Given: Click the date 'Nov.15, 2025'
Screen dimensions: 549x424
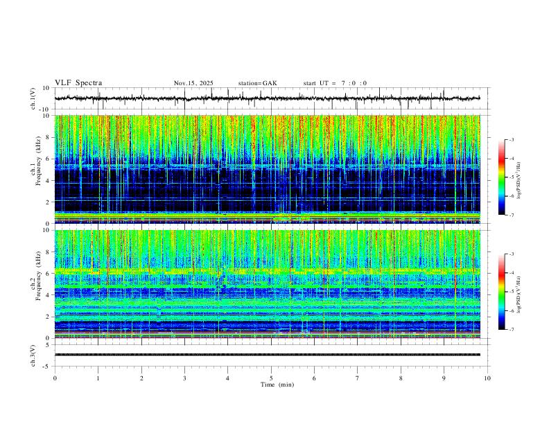Looking at the screenshot, I should click(193, 83).
